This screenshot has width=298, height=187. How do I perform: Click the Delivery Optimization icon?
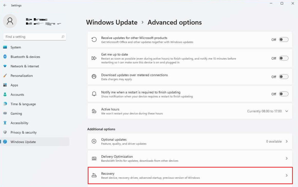[x=94, y=158]
